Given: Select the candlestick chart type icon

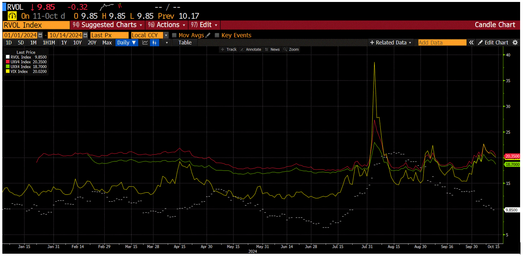Looking at the screenshot, I should 154,43.
